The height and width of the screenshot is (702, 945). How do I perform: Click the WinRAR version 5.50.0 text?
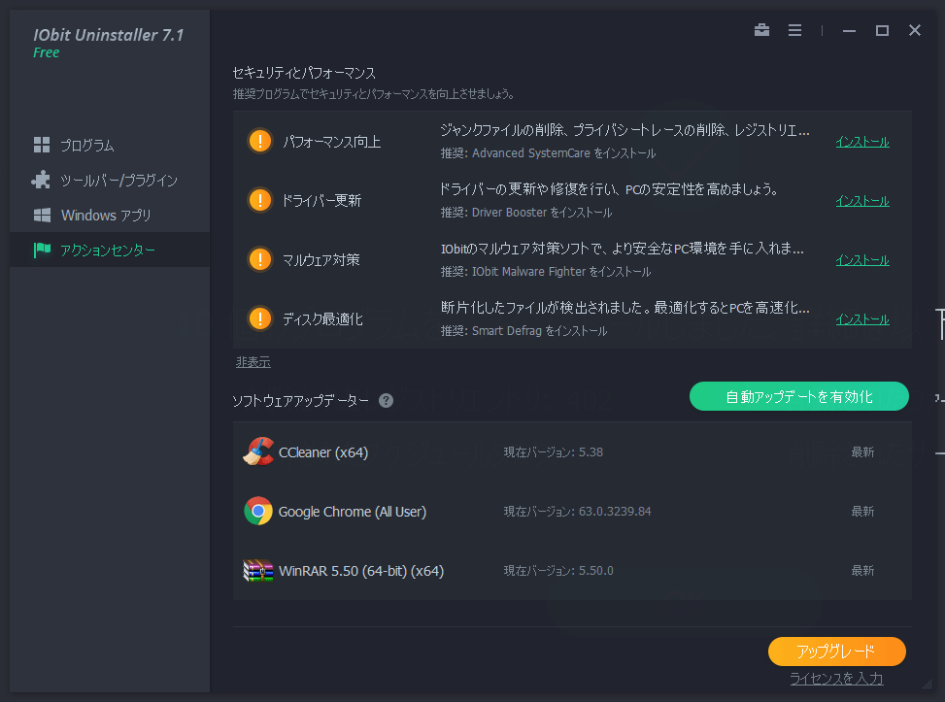(x=558, y=570)
